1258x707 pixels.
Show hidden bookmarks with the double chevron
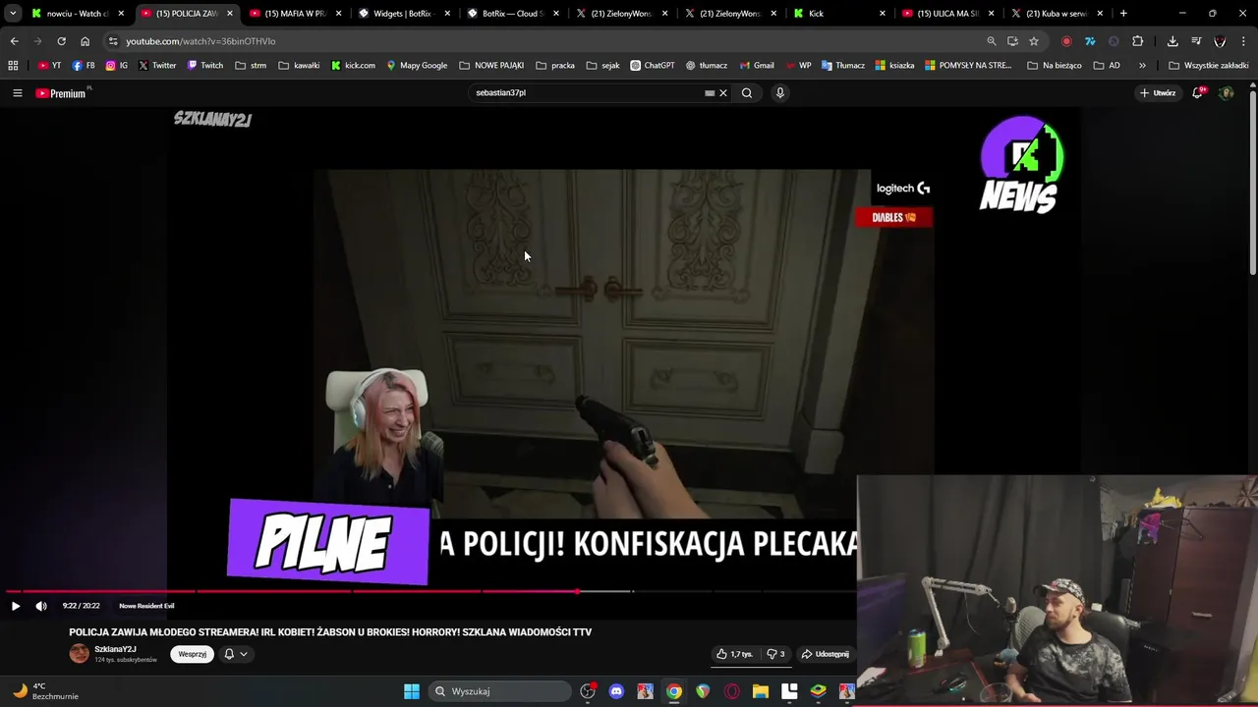1142,66
